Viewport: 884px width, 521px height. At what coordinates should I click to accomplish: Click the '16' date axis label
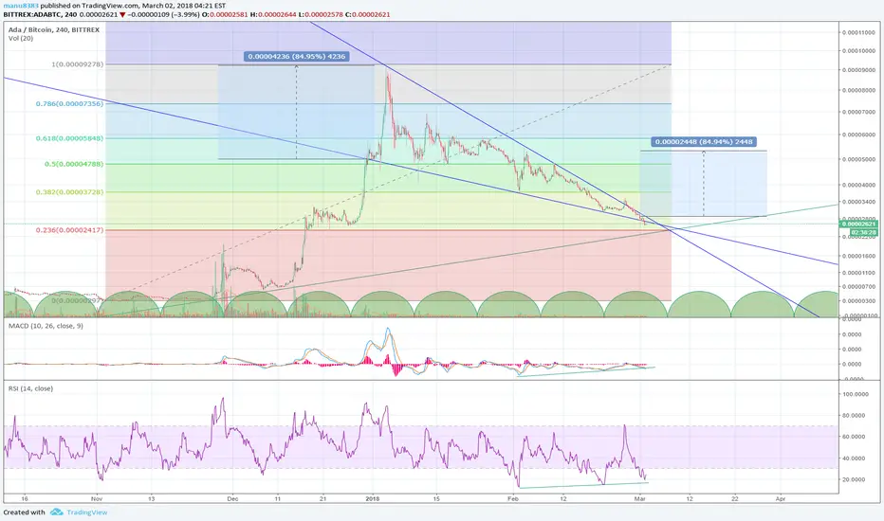pyautogui.click(x=25, y=498)
